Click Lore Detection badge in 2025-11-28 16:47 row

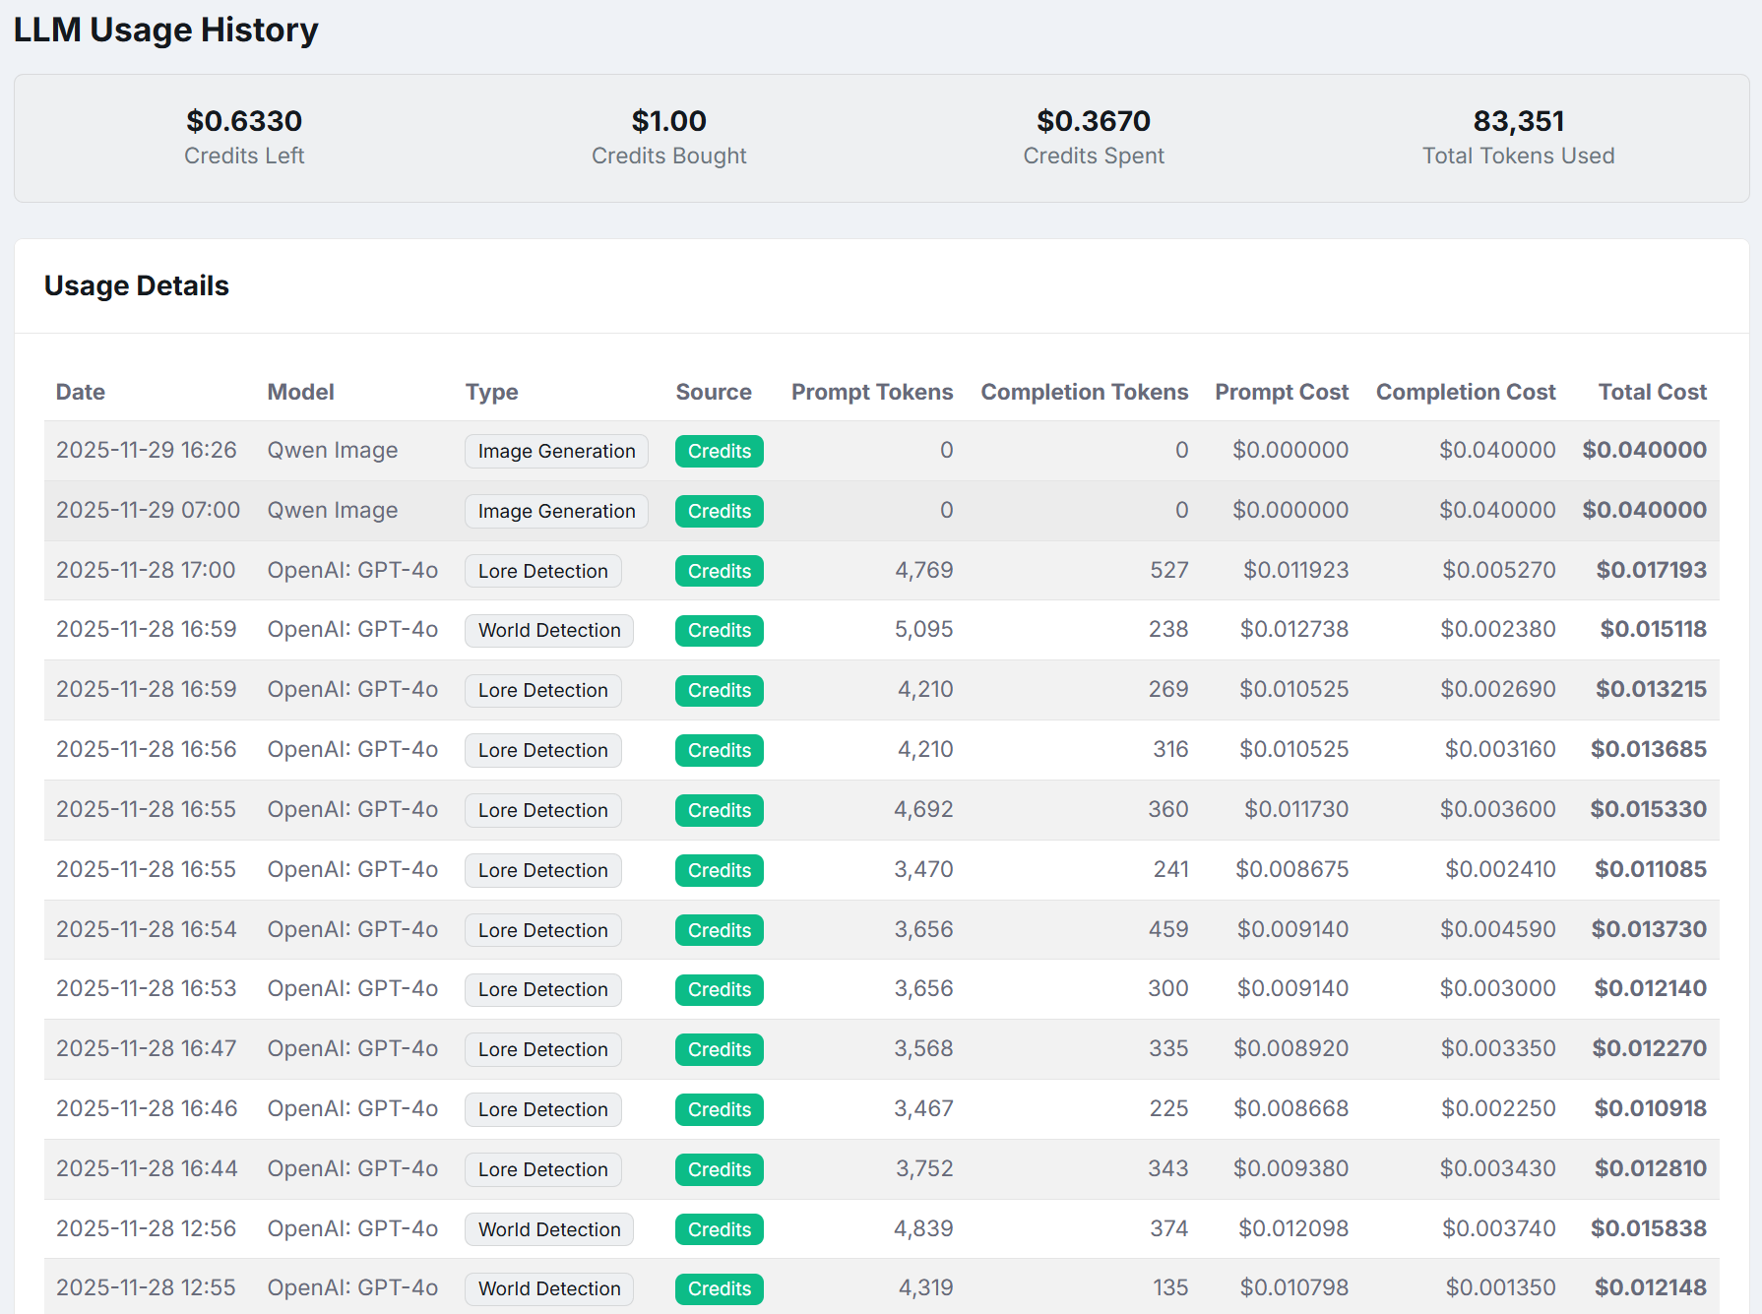tap(543, 1049)
